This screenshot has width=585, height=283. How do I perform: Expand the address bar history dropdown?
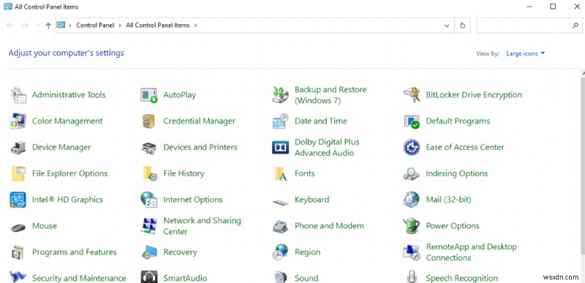tap(447, 26)
